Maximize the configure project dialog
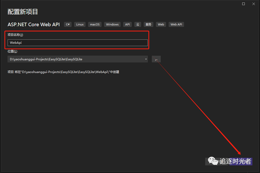 (243, 4)
